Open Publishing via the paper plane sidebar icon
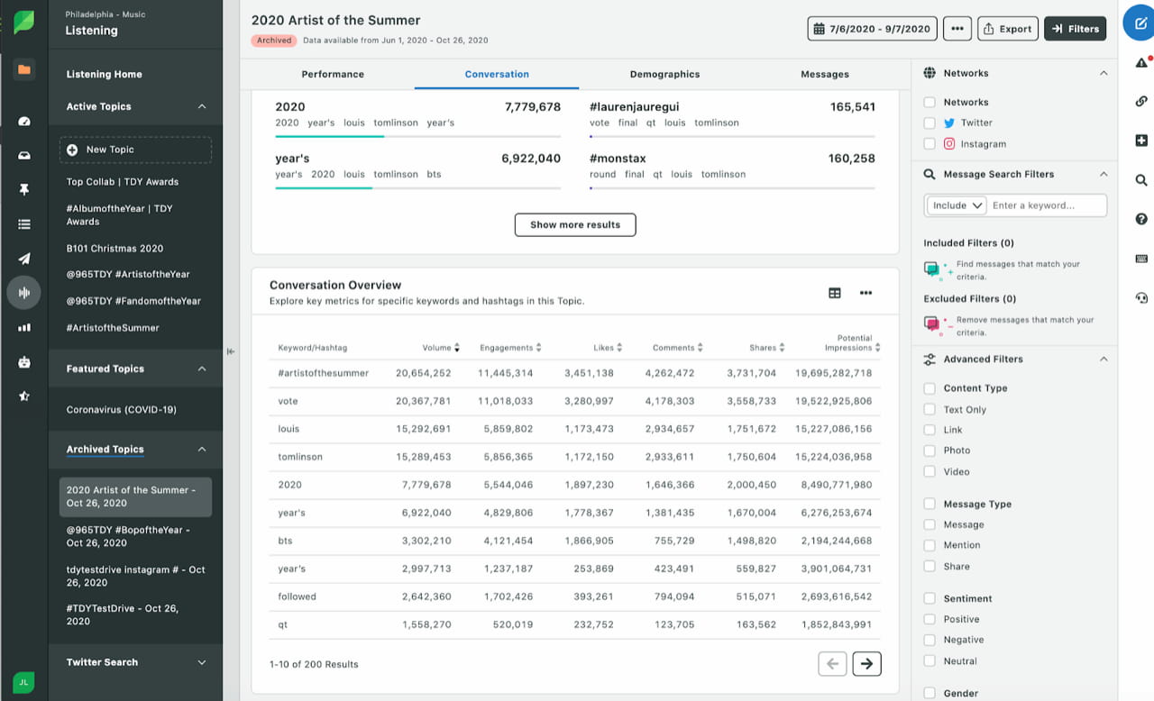This screenshot has height=701, width=1154. [23, 259]
